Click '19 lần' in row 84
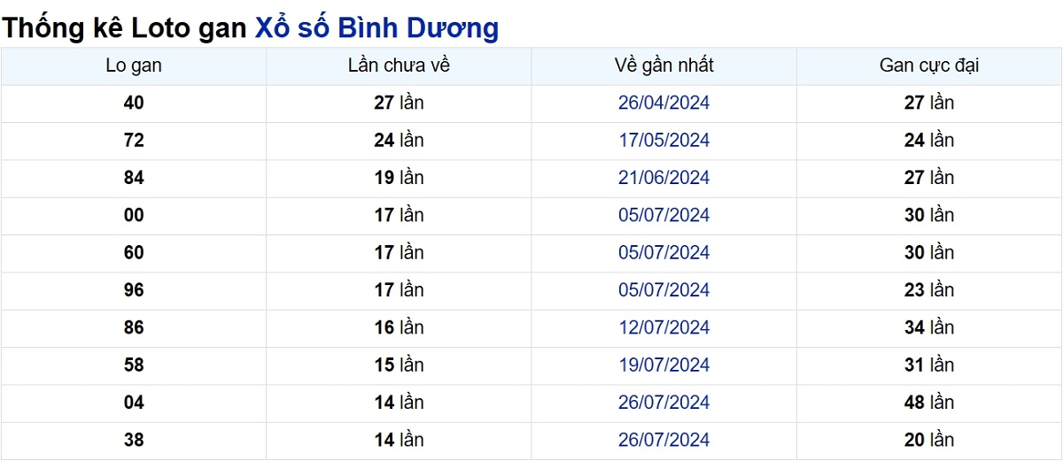The height and width of the screenshot is (461, 1063). [x=399, y=178]
